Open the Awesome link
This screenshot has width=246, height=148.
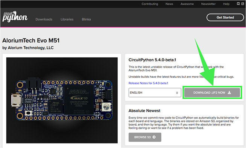(187, 4)
